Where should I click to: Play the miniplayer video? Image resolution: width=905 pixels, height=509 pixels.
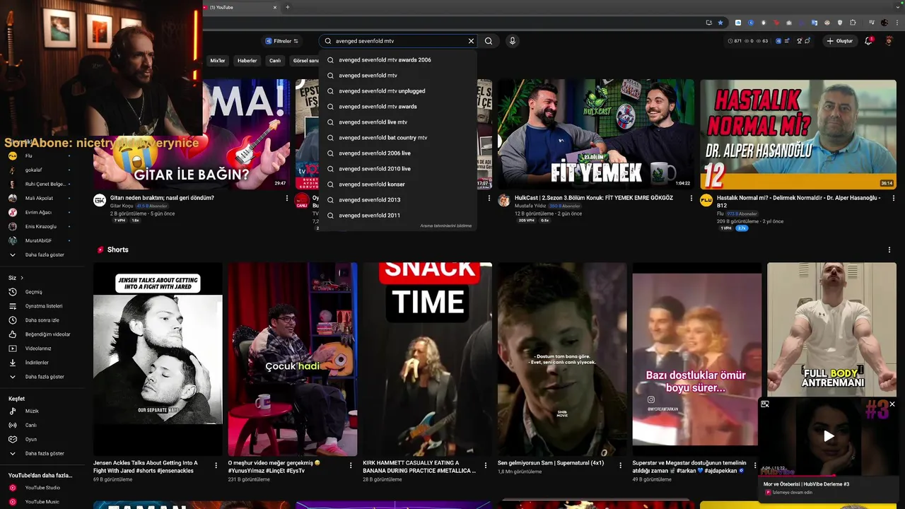(829, 436)
